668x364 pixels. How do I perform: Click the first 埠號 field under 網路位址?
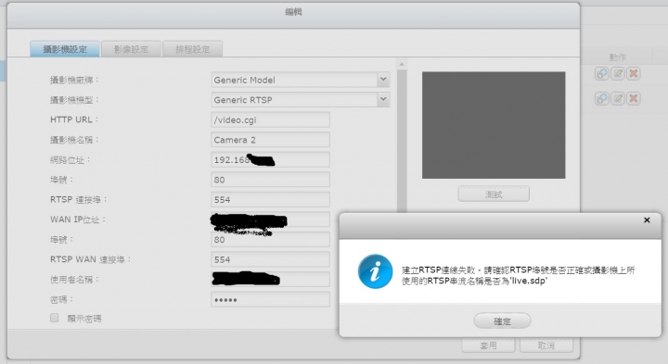point(271,180)
